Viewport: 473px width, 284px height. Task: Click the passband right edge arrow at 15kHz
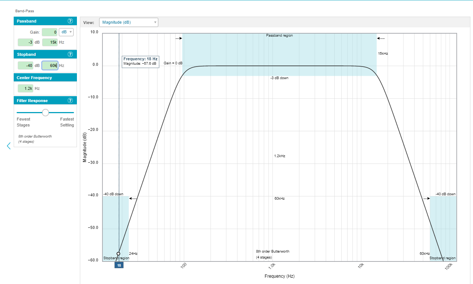(381, 38)
